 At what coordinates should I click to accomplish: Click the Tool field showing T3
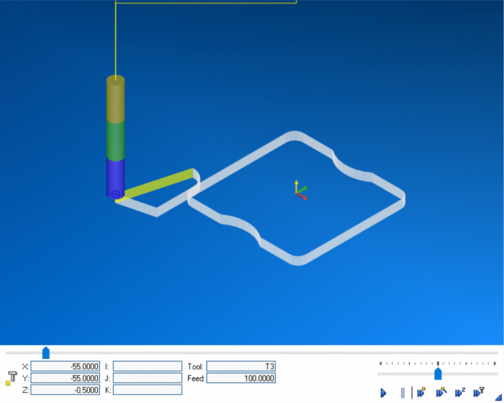click(x=241, y=366)
